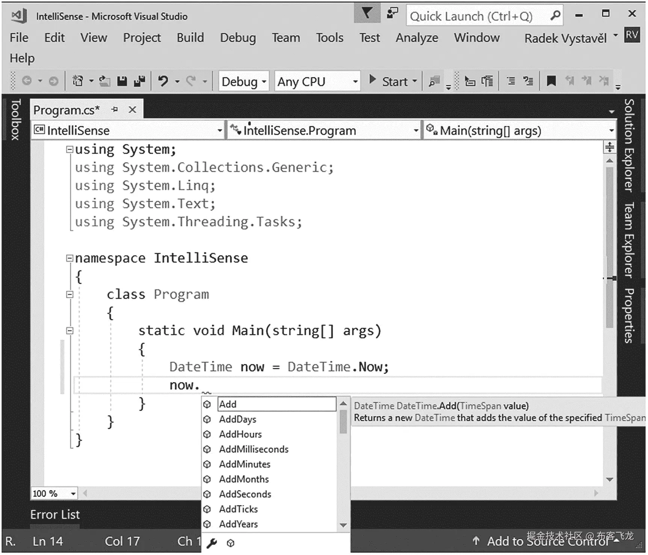Click the Navigate Backward icon
648x555 pixels.
tap(27, 81)
